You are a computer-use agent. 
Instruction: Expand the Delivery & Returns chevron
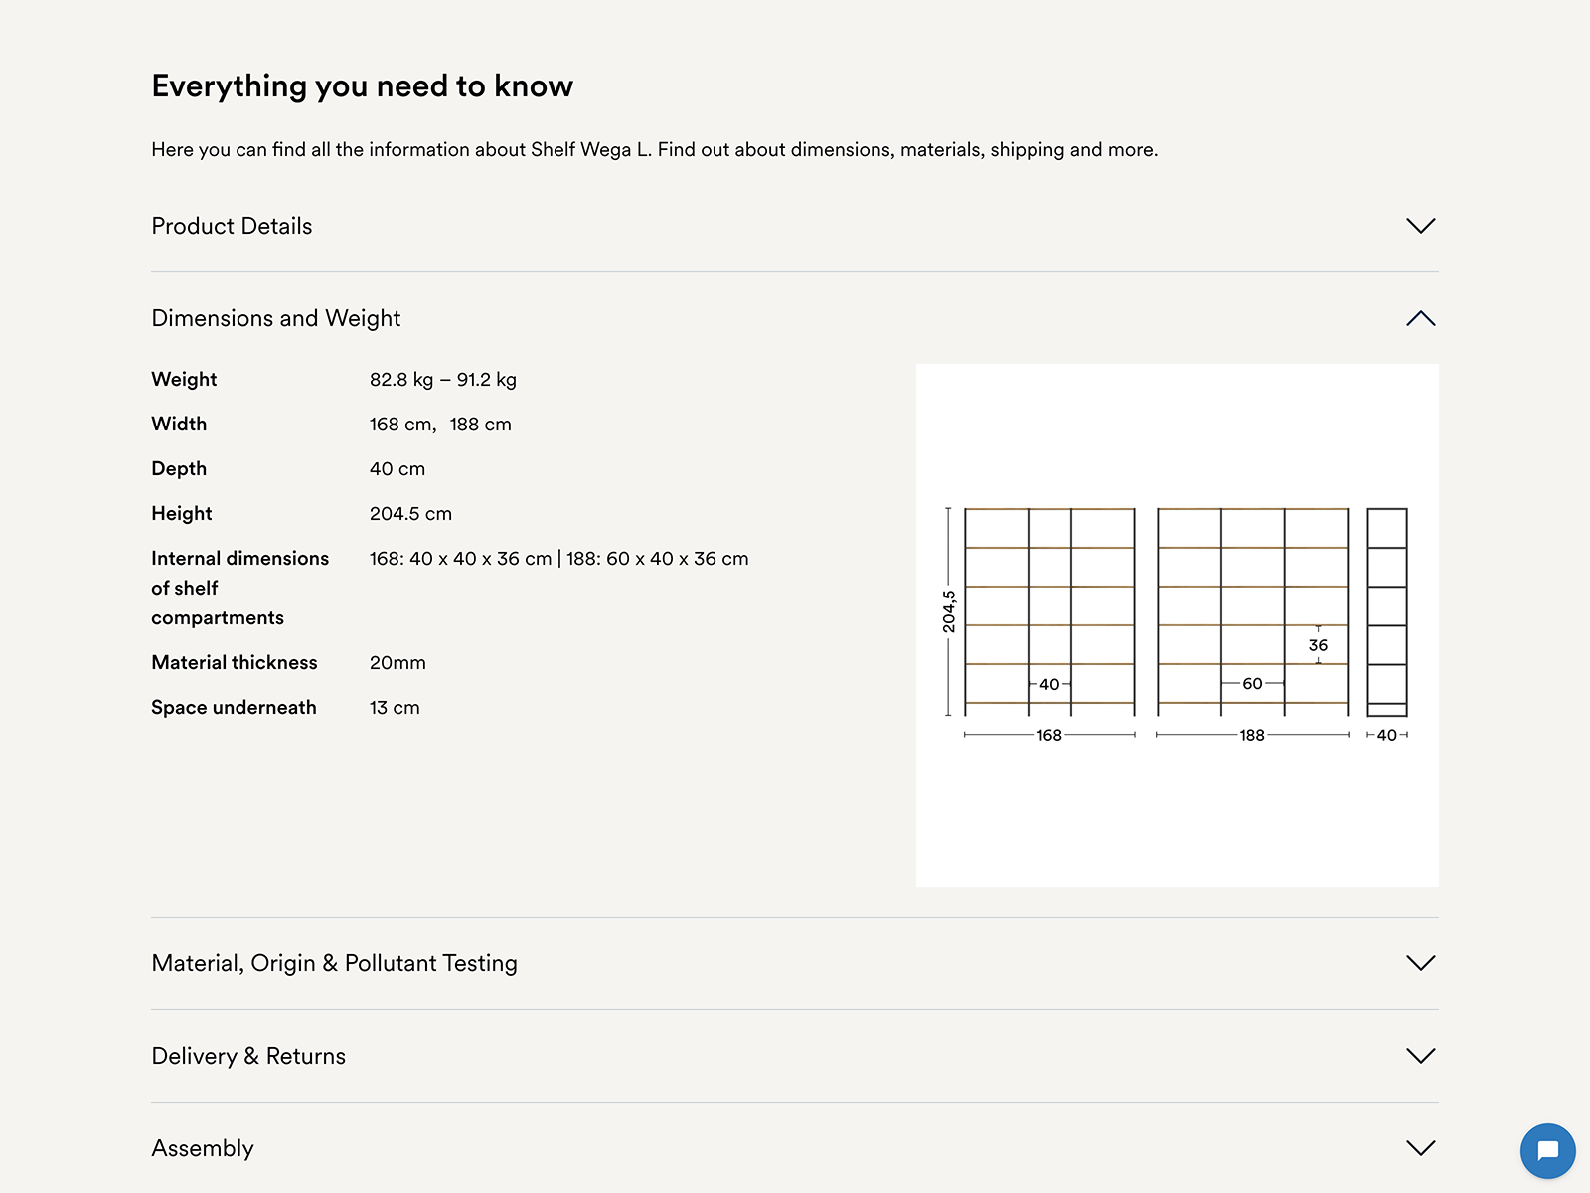click(1420, 1056)
